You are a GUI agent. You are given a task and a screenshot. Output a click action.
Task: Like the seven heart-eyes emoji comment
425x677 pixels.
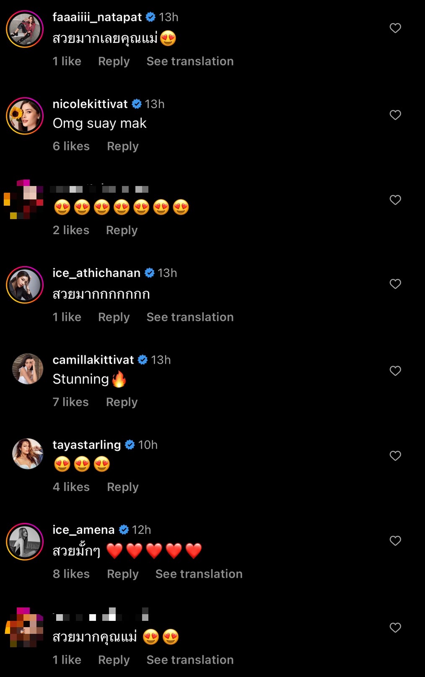point(395,200)
